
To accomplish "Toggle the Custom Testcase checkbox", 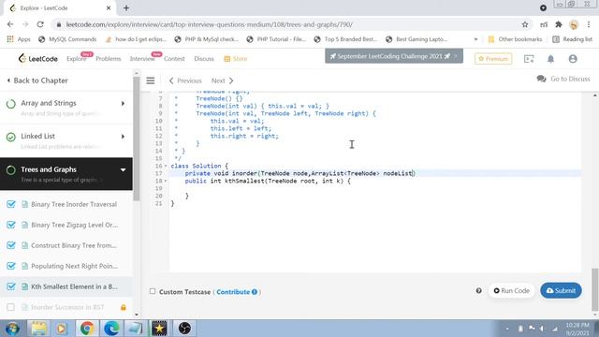I will [153, 291].
